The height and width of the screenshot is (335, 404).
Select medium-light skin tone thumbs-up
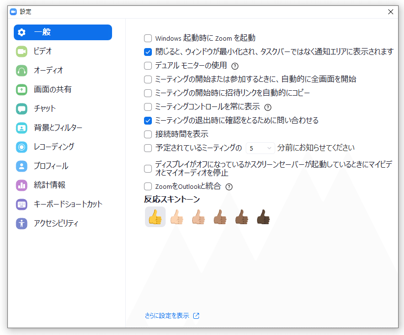click(199, 217)
